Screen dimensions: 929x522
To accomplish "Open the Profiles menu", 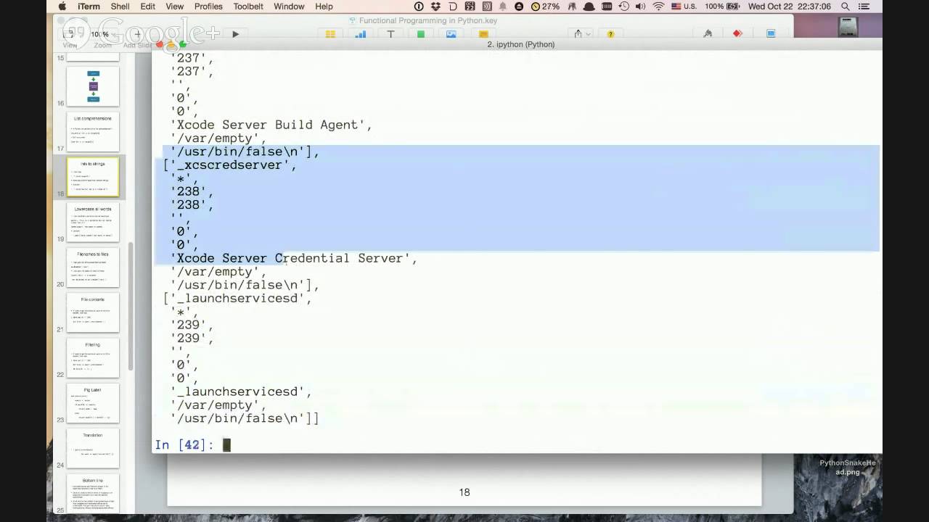I will coord(208,7).
